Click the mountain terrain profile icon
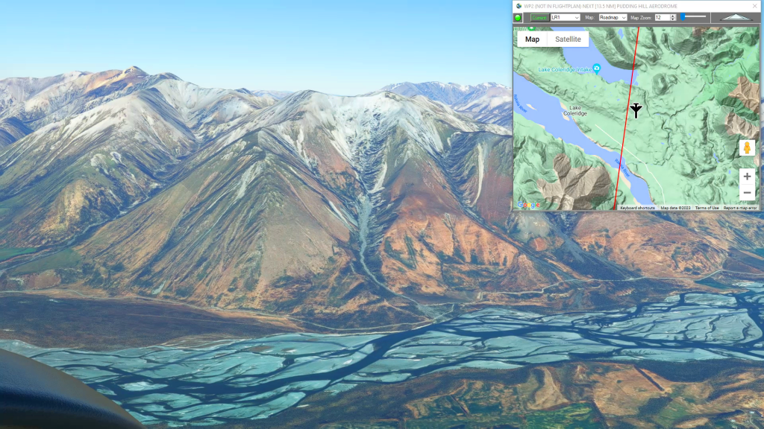 pos(734,17)
